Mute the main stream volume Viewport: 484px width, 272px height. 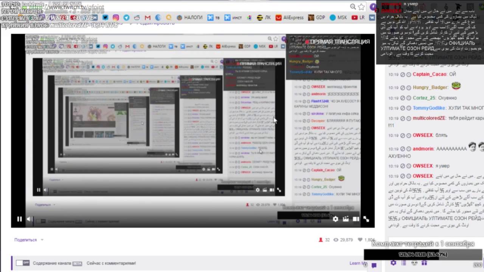click(29, 219)
